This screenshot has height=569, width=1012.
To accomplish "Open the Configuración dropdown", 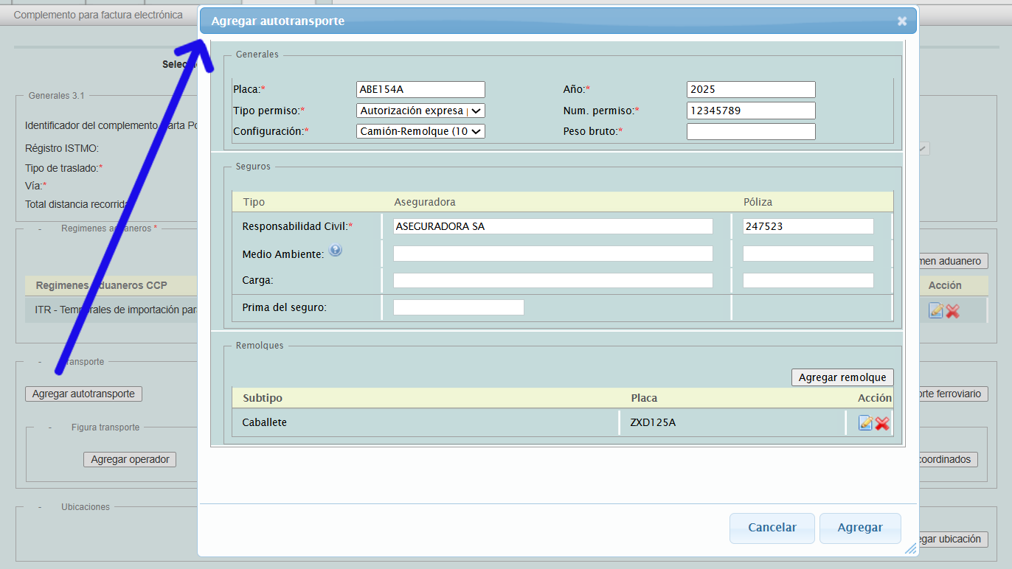I will click(420, 131).
